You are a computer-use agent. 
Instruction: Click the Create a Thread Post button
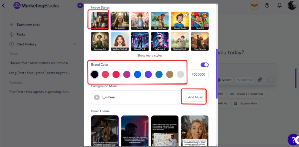coord(247,94)
